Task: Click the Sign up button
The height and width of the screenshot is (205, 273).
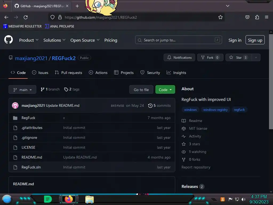Action: point(255,40)
